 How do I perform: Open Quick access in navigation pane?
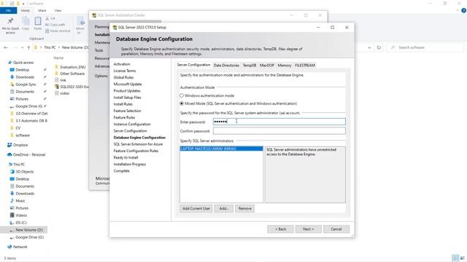pyautogui.click(x=23, y=63)
